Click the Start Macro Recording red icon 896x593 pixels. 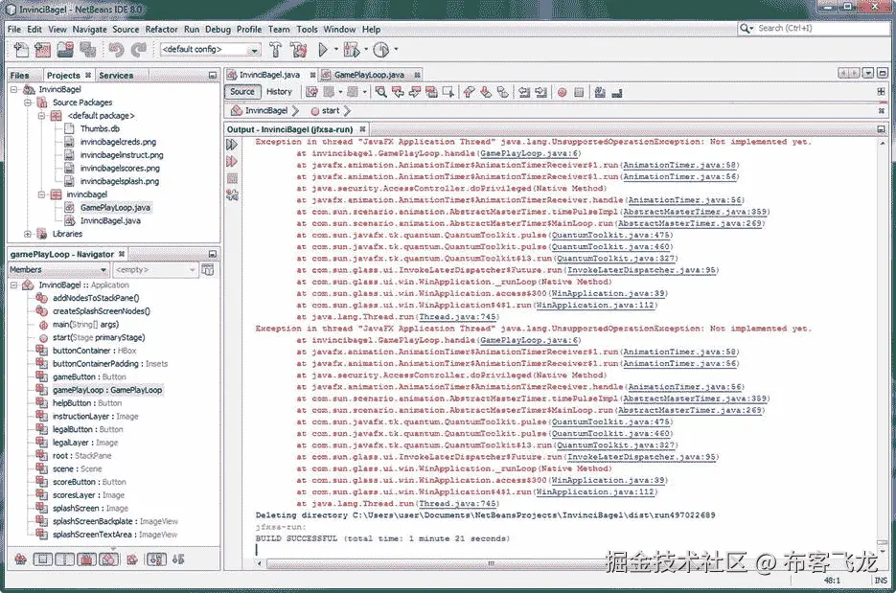pos(563,92)
